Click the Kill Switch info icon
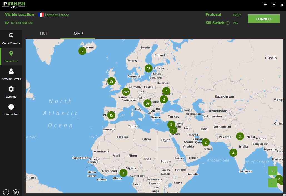286x196 pixels. pos(228,23)
